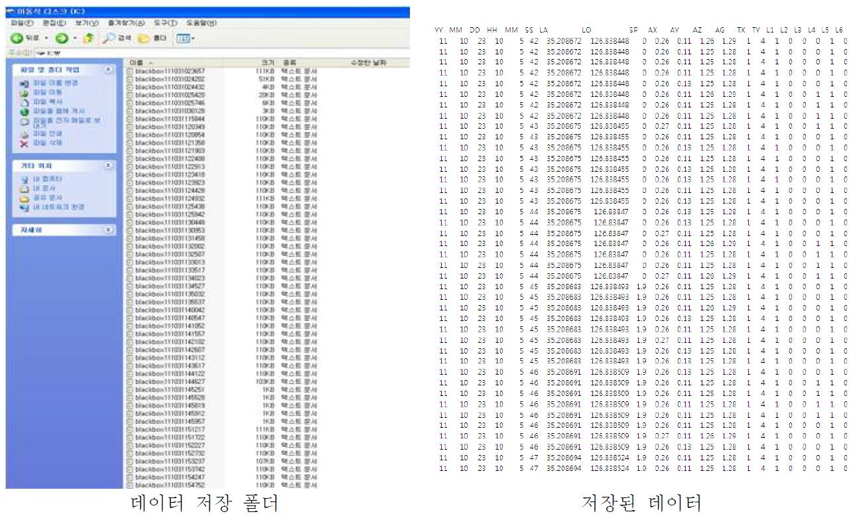The width and height of the screenshot is (857, 520).
Task: Click the file icon of blackbox111031152227
Action: [x=130, y=446]
